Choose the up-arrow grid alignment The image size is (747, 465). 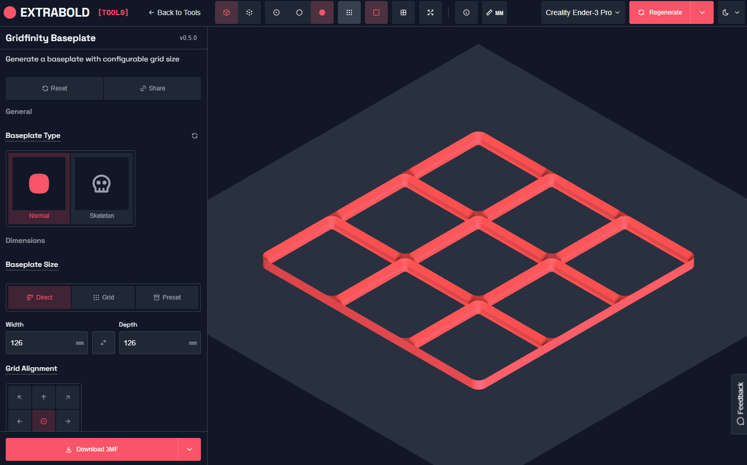coord(43,397)
